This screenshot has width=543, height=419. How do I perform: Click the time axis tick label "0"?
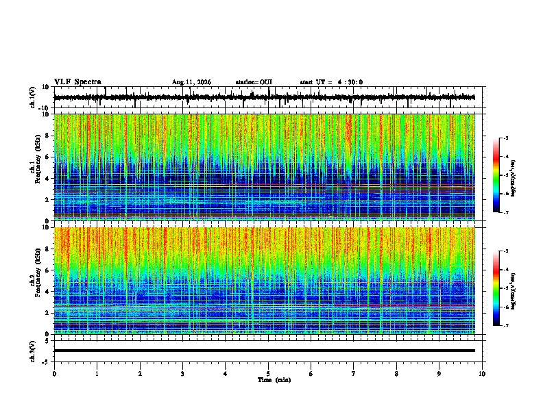[x=54, y=374]
